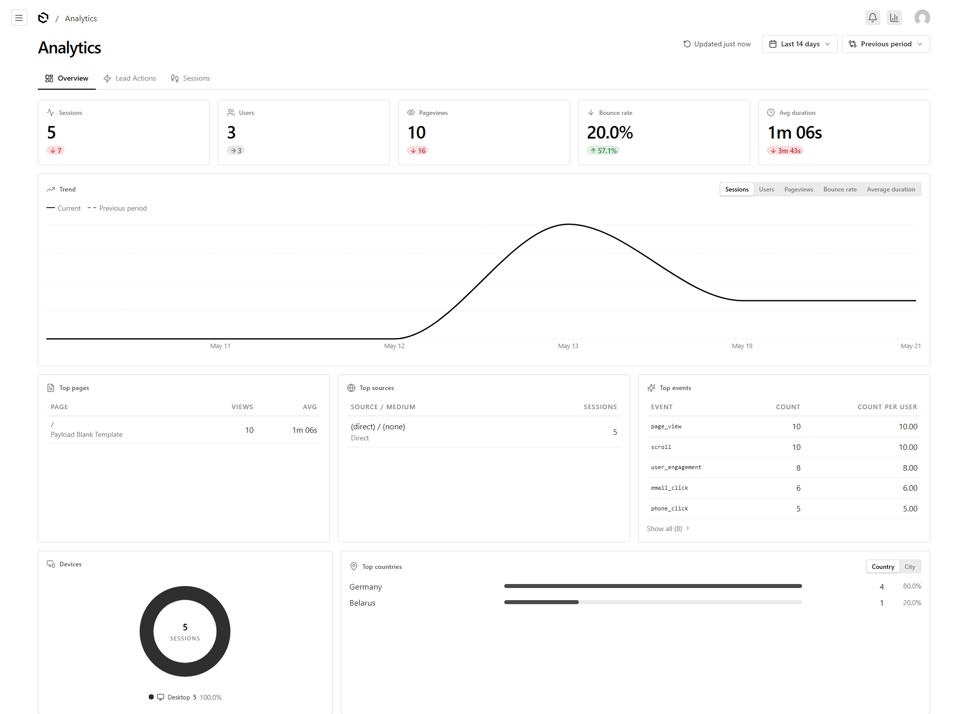Open the Payload Blank Template page row
The width and height of the screenshot is (968, 714).
tap(184, 430)
